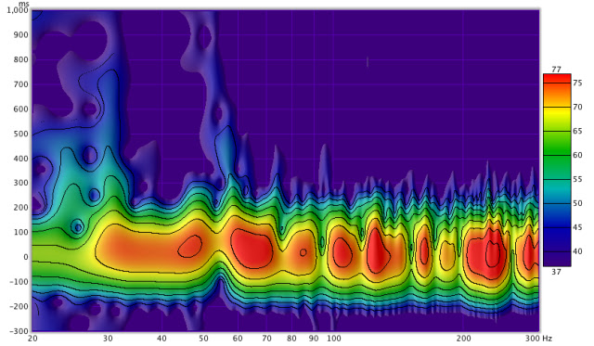Screen dimensions: 594x346
Task: Click the purple band of the color scale legend
Action: point(557,259)
